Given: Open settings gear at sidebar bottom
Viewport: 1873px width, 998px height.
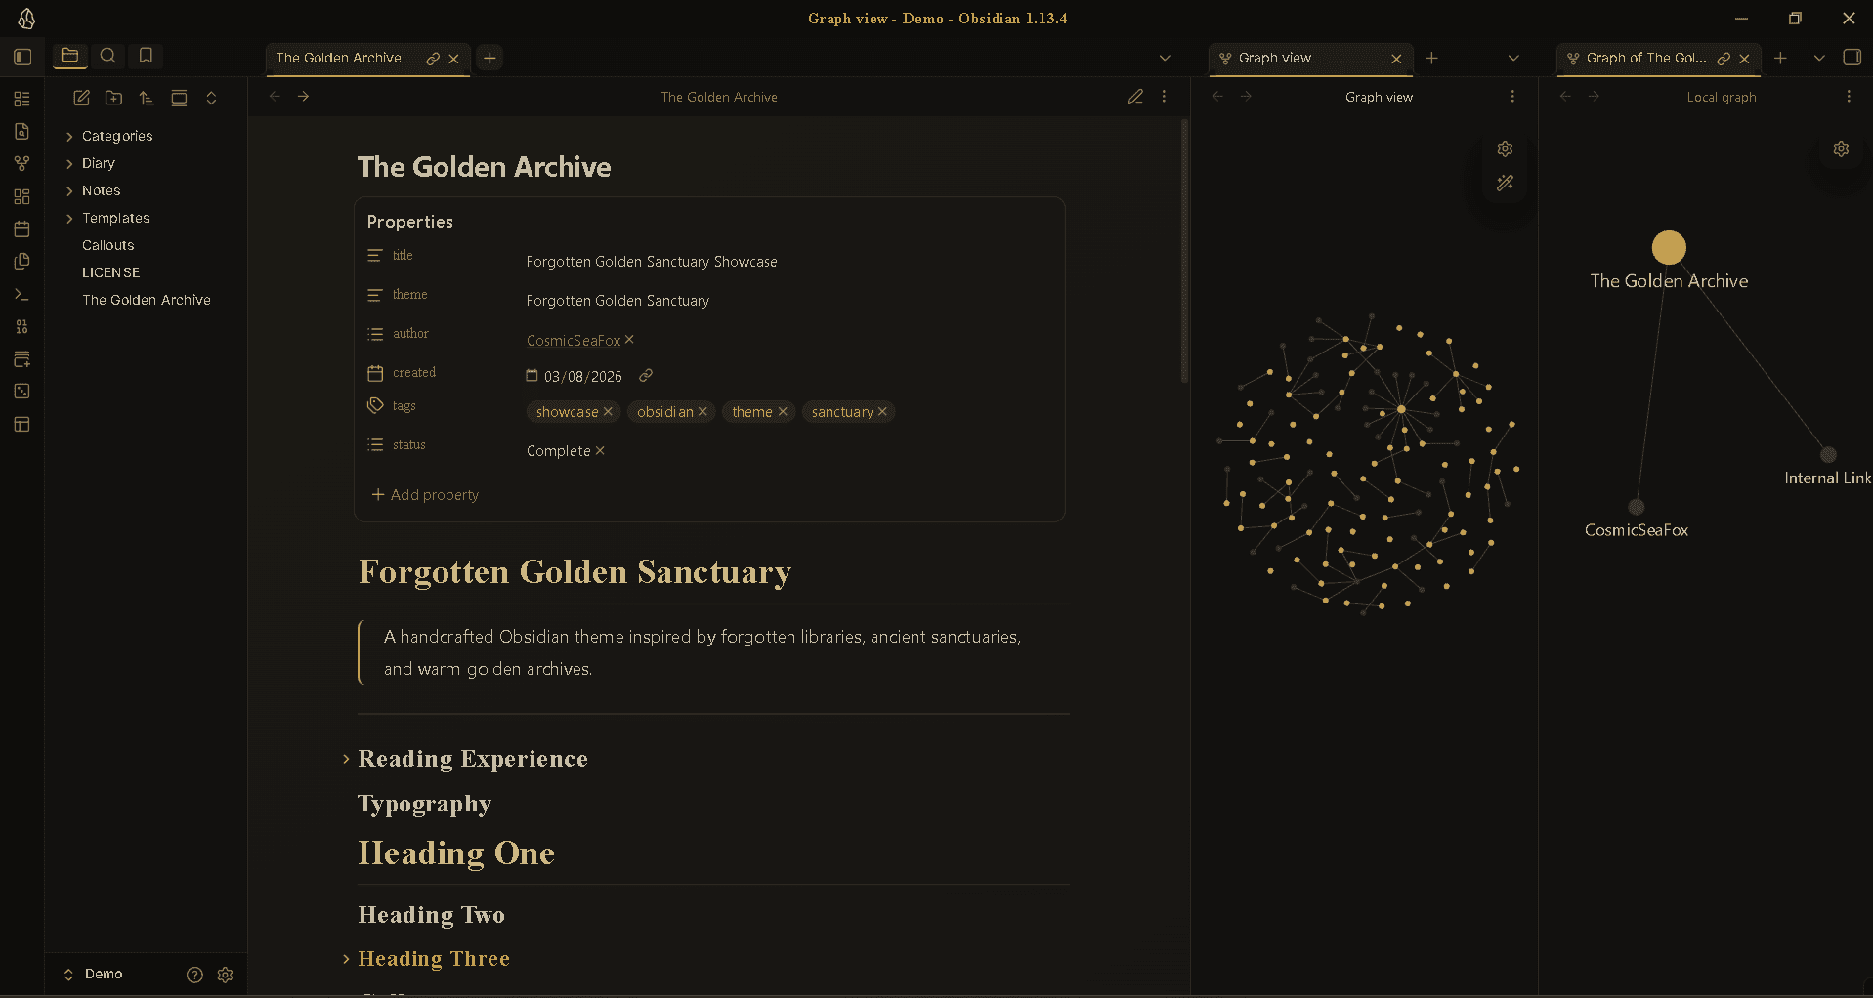Looking at the screenshot, I should [226, 975].
